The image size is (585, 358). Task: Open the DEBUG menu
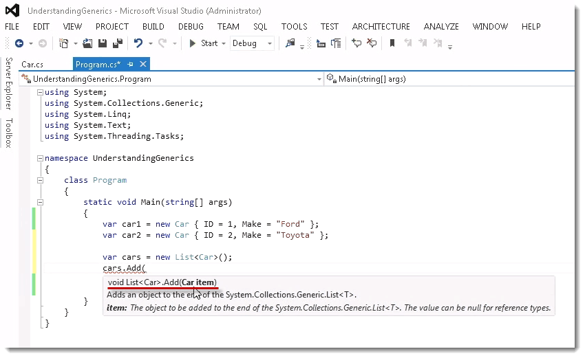click(x=191, y=26)
